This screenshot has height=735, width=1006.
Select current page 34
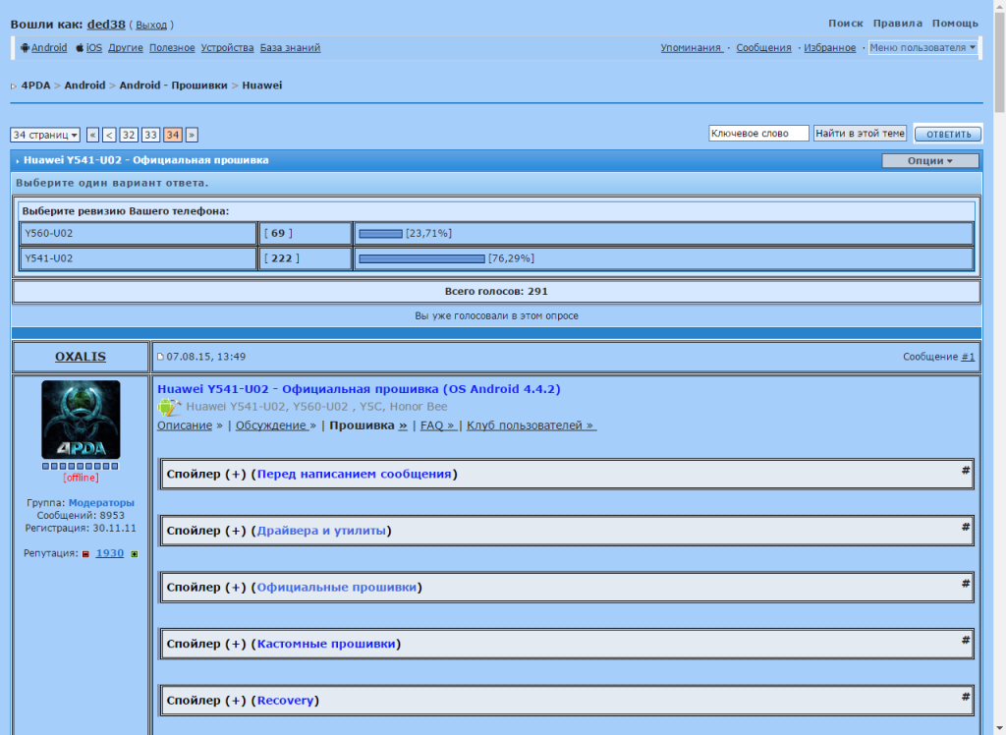click(173, 135)
